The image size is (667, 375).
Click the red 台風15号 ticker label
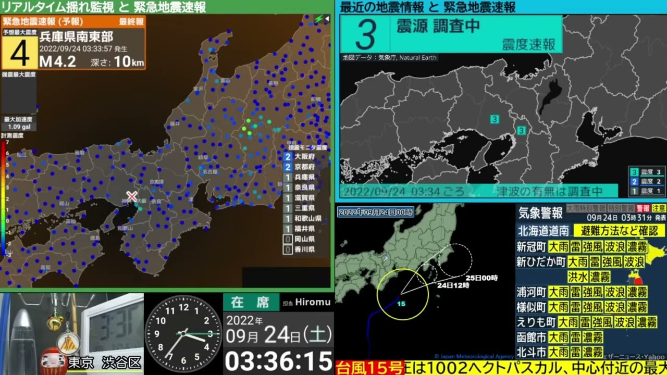369,368
